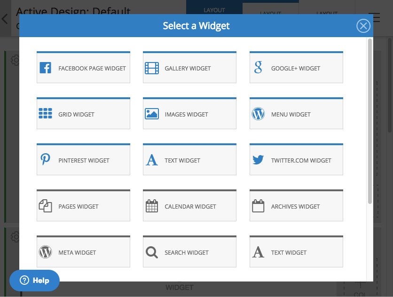Viewport: 393px width, 297px height.
Task: Choose the Gallery widget film icon
Action: [152, 68]
